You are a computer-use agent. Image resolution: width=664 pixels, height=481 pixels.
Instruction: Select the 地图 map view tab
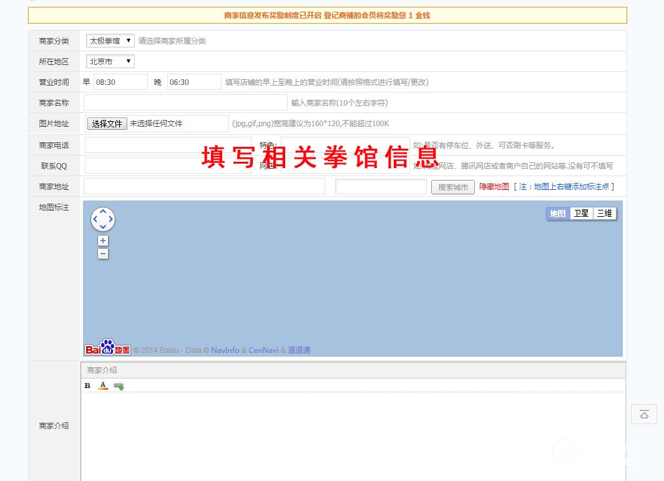click(558, 214)
